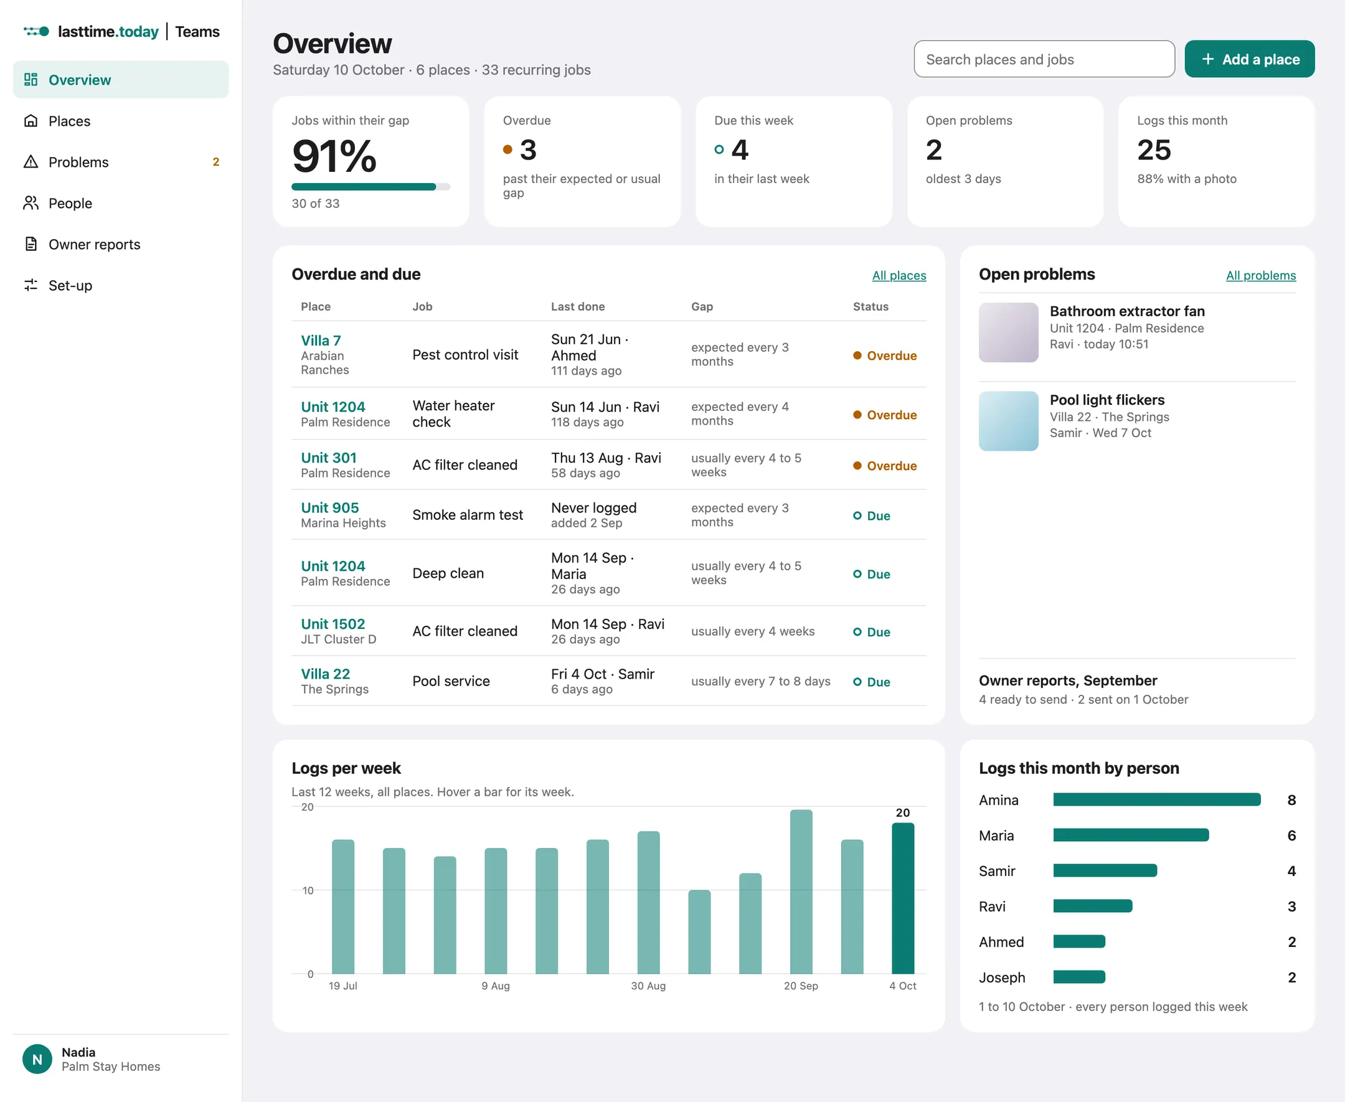This screenshot has height=1102, width=1345.
Task: Click the Pool light flickers title
Action: click(1107, 400)
